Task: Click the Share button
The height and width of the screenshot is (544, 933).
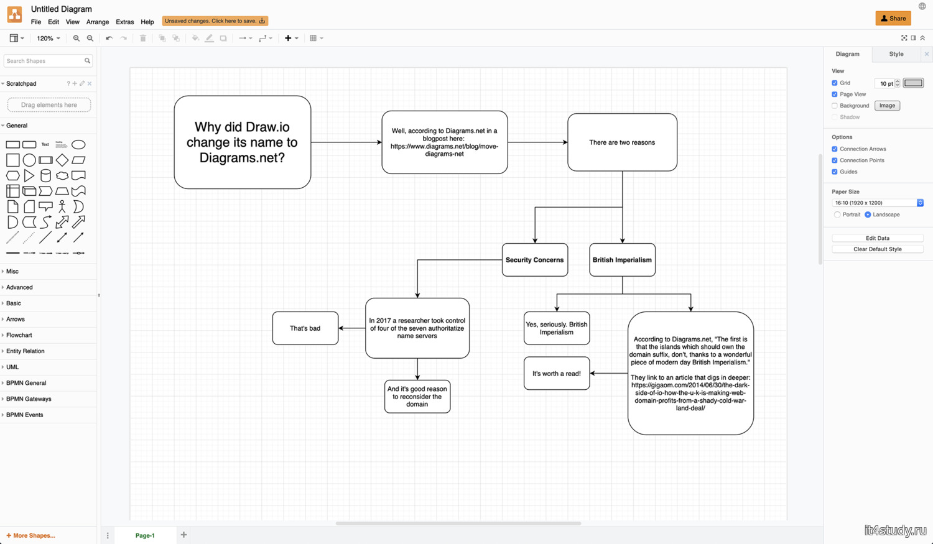Action: pos(893,18)
